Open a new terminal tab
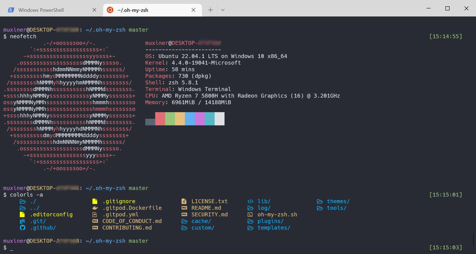This screenshot has height=254, width=476. point(210,10)
